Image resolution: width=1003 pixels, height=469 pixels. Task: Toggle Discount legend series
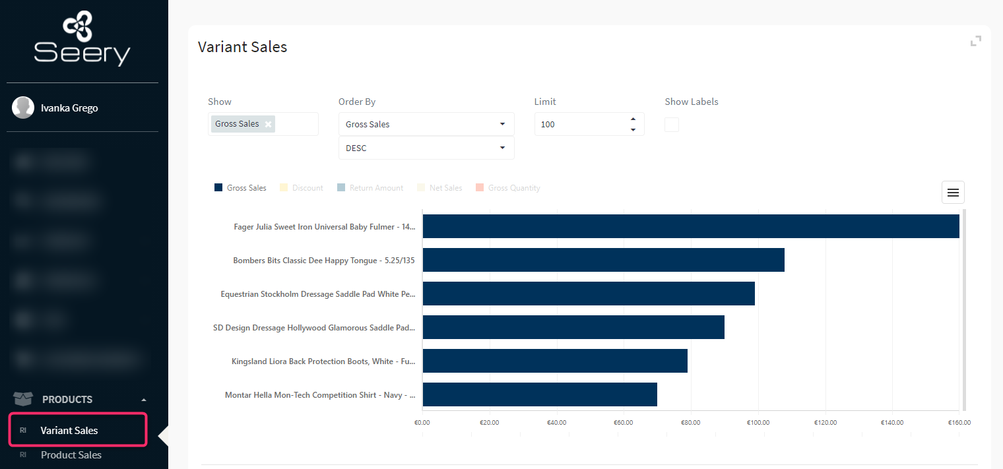[302, 188]
